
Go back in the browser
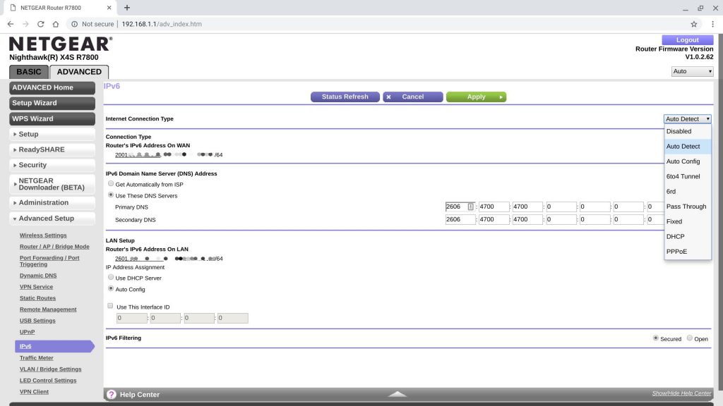(x=11, y=24)
